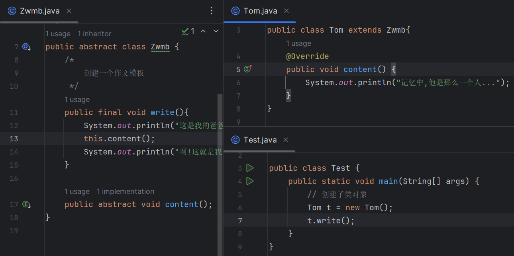Click the '1 usage' hint above abstract content()

click(77, 192)
